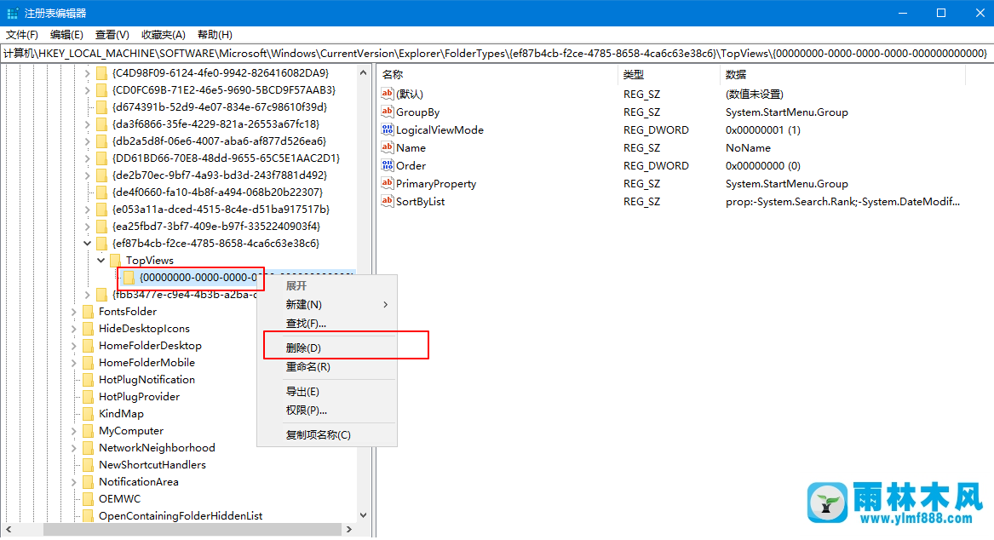Click tree vertical scrollbar down arrow
The width and height of the screenshot is (994, 540).
point(363,515)
